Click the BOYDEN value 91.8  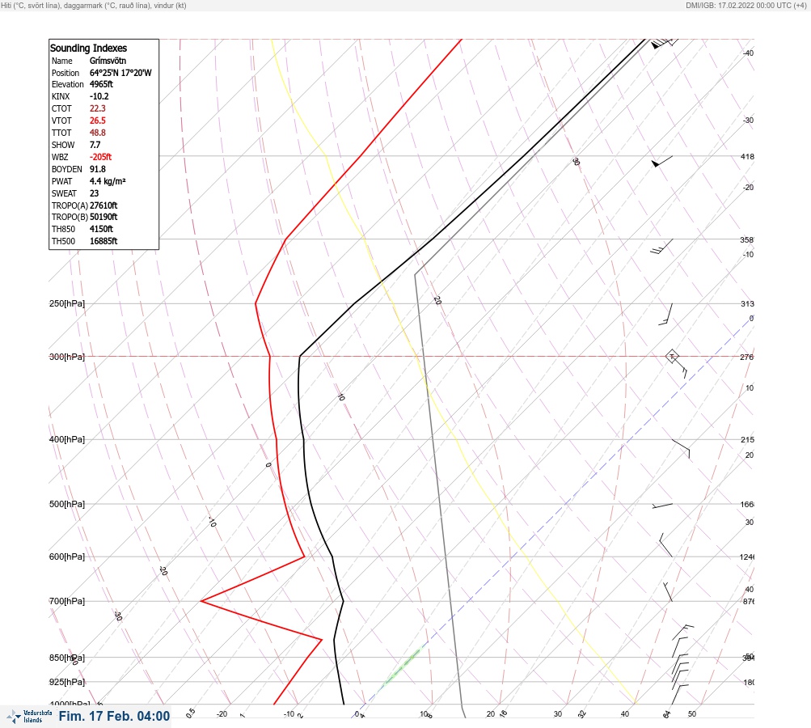(97, 169)
